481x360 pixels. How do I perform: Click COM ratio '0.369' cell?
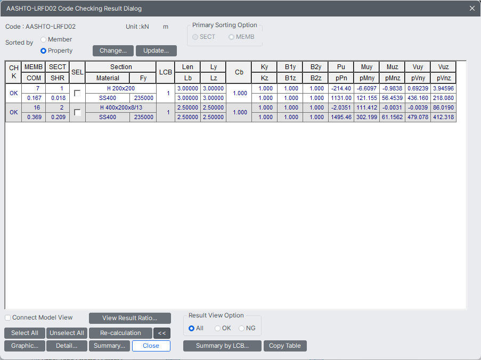coord(34,117)
